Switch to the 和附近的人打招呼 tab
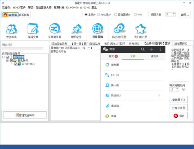Image resolution: width=194 pixels, height=149 pixels. click(115, 44)
